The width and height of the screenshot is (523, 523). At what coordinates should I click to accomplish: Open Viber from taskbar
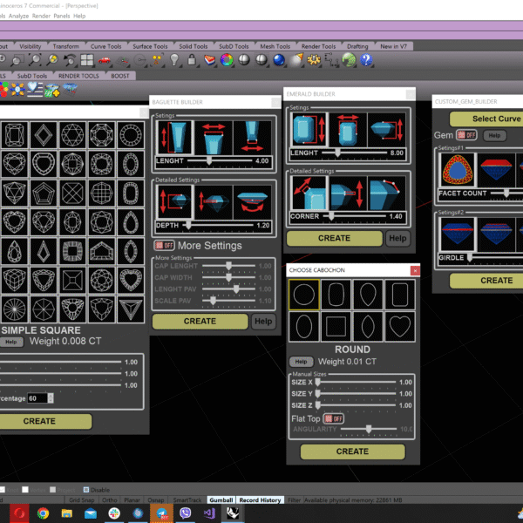coord(186,513)
